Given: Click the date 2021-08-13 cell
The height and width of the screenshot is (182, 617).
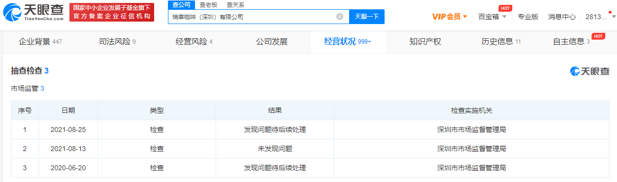Looking at the screenshot, I should (x=68, y=149).
